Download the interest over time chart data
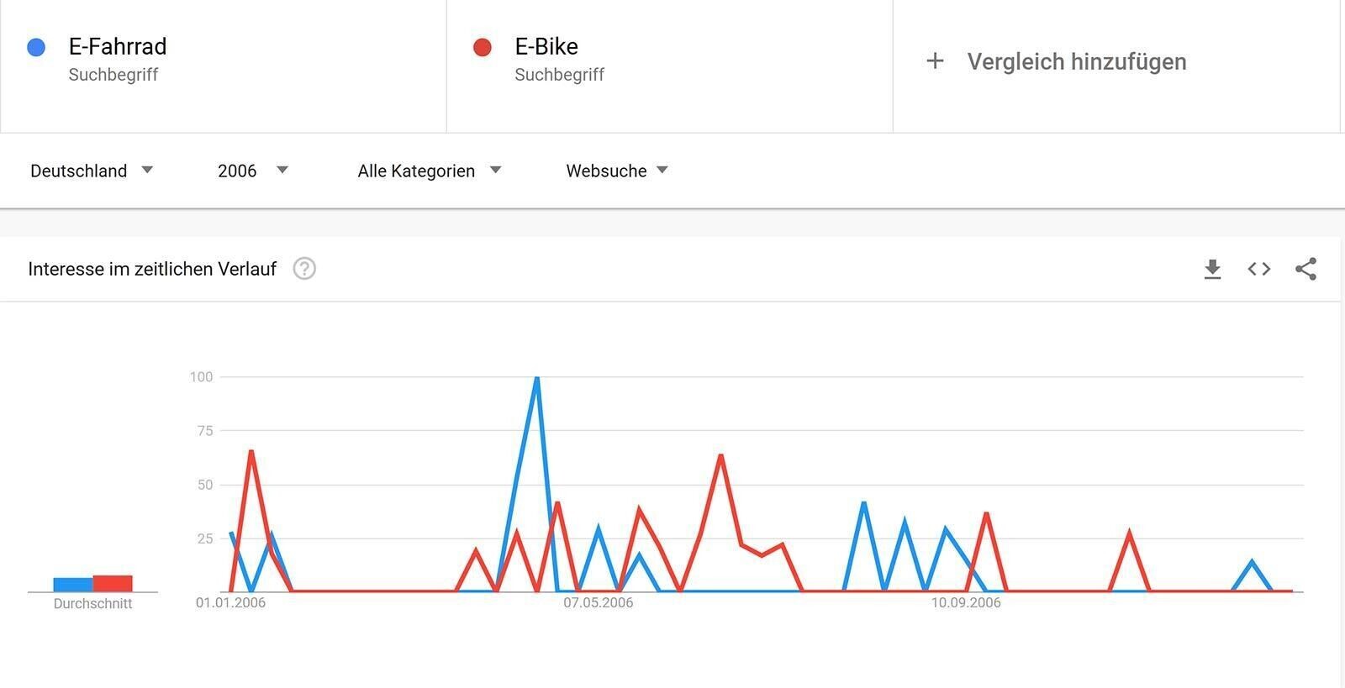 (x=1212, y=269)
